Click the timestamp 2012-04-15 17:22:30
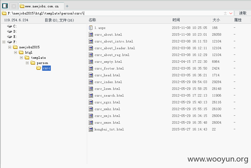This screenshot has height=168, width=251. 189,62
